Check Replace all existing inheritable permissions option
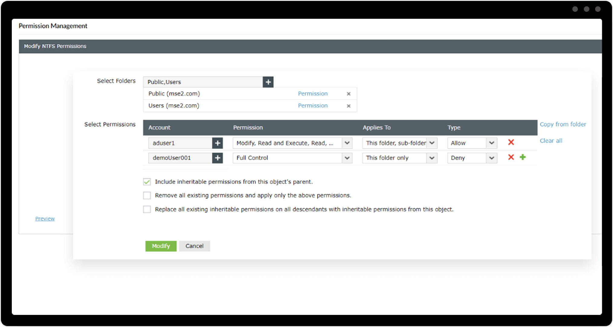Image resolution: width=613 pixels, height=327 pixels. (x=147, y=209)
